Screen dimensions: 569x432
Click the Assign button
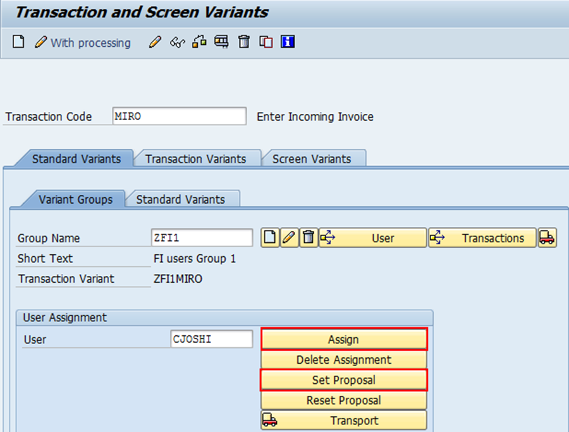[x=344, y=339]
